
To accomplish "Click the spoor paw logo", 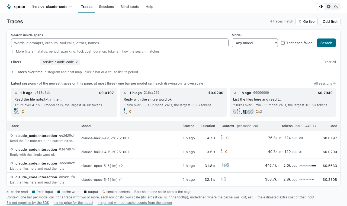I will [x=9, y=7].
